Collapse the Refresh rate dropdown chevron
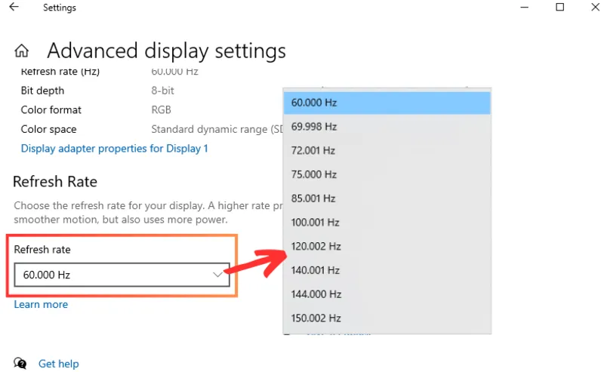 click(x=217, y=275)
